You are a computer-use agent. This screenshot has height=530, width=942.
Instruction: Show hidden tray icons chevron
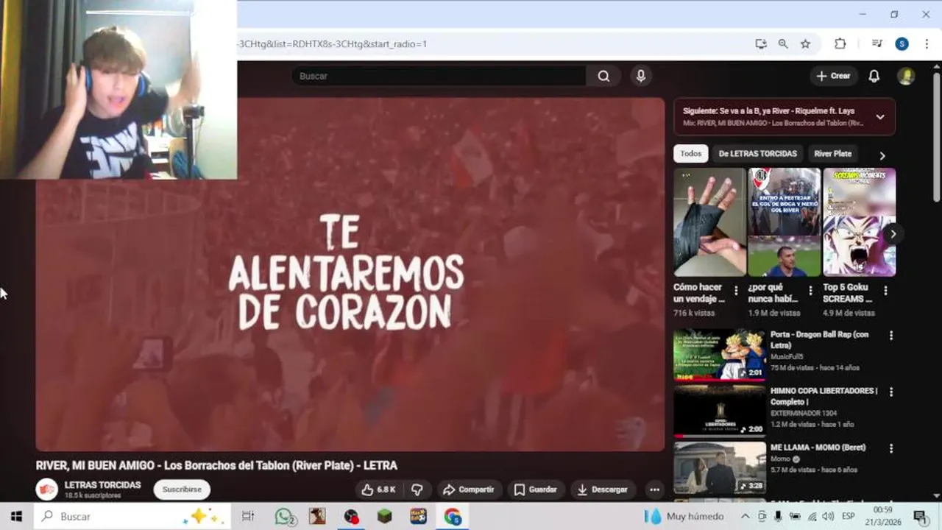pos(745,516)
